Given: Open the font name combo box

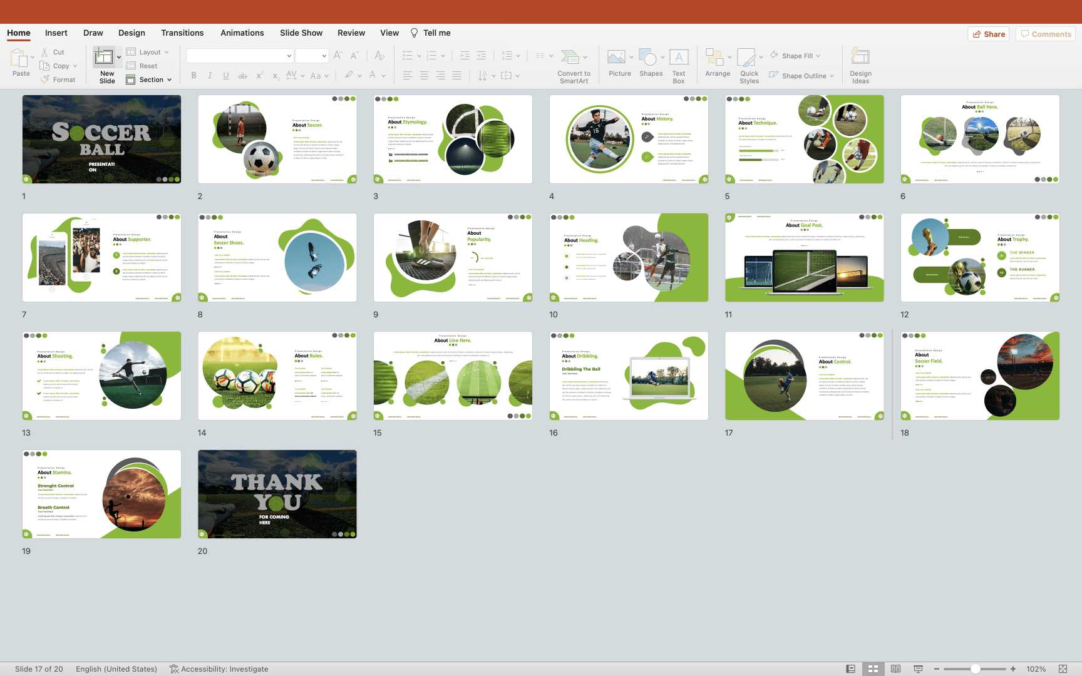Looking at the screenshot, I should pos(239,56).
